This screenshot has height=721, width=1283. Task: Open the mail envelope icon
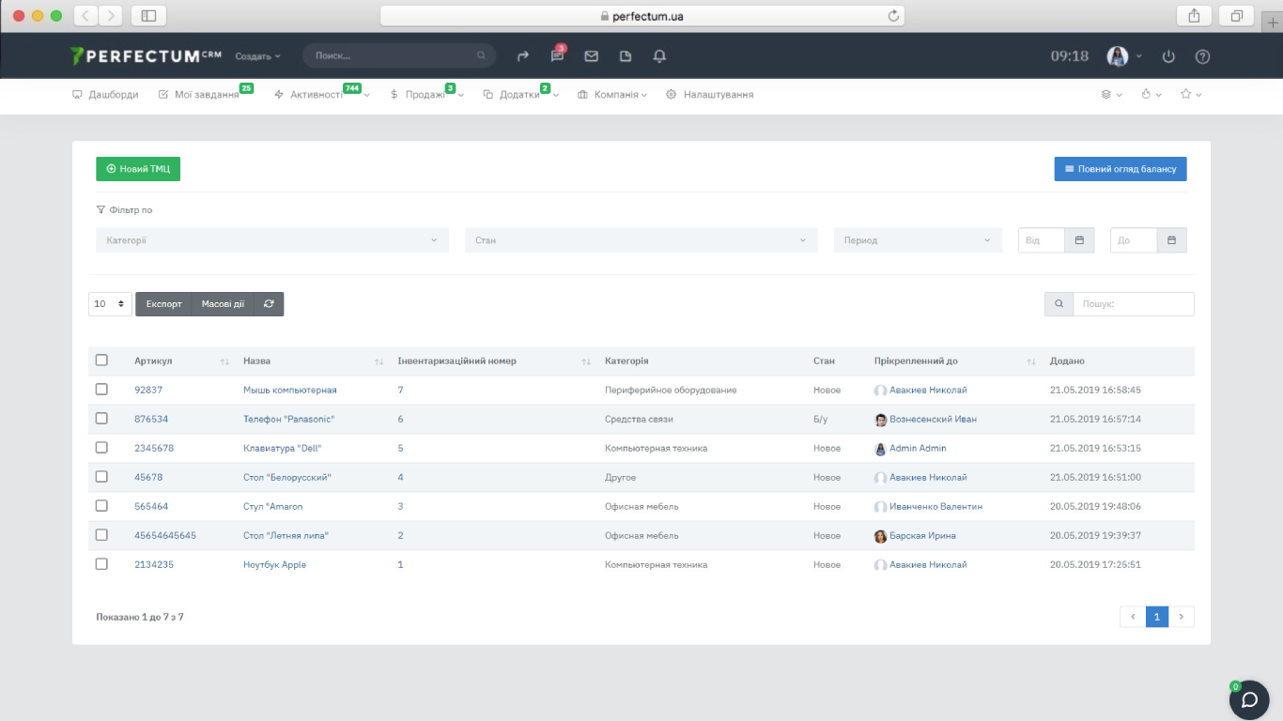point(591,56)
